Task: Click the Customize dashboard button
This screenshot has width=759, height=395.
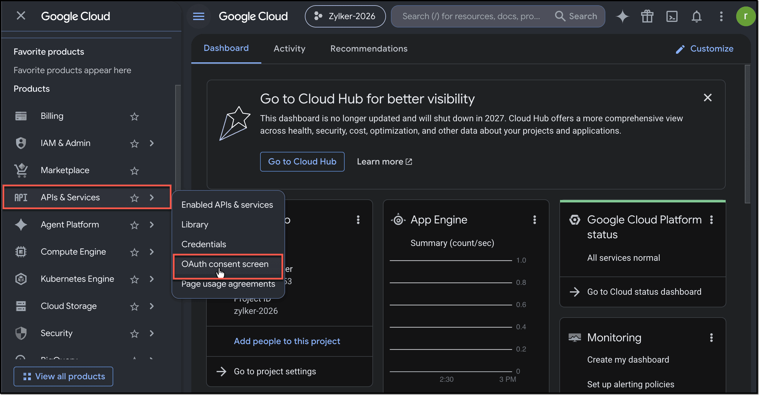Action: (704, 49)
